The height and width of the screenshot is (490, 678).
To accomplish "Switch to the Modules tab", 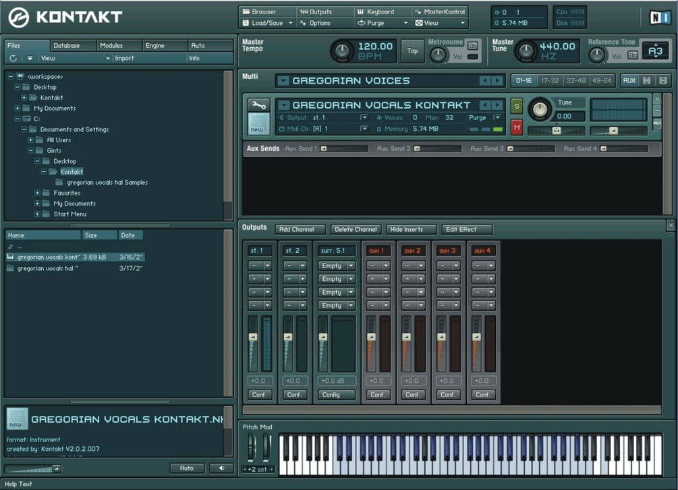I will (x=119, y=45).
